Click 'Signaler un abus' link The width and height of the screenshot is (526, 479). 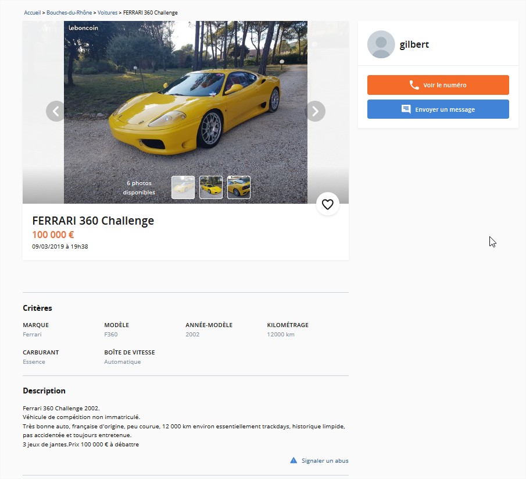click(325, 460)
